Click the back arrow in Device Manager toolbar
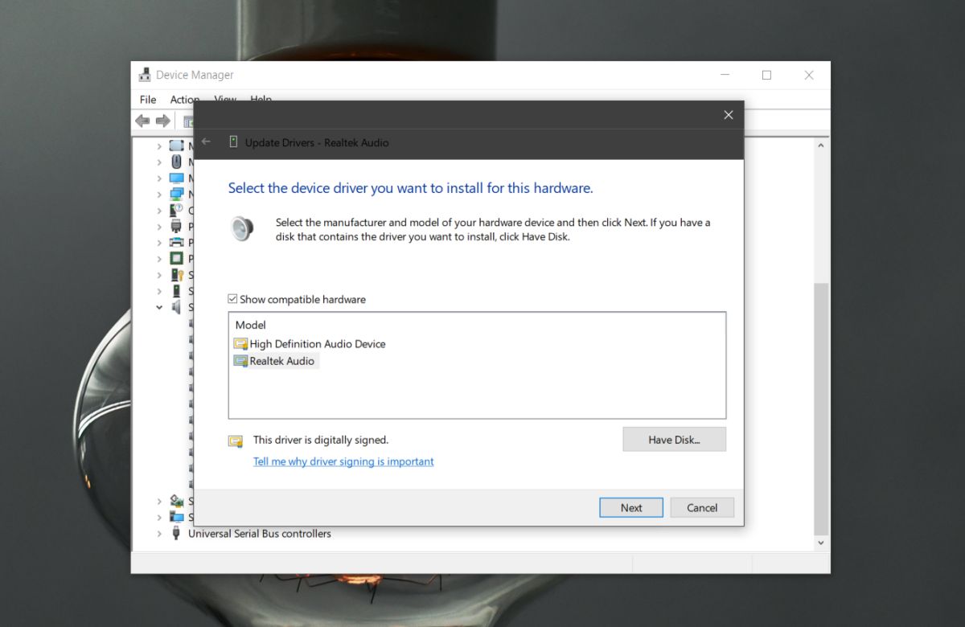 pos(142,121)
